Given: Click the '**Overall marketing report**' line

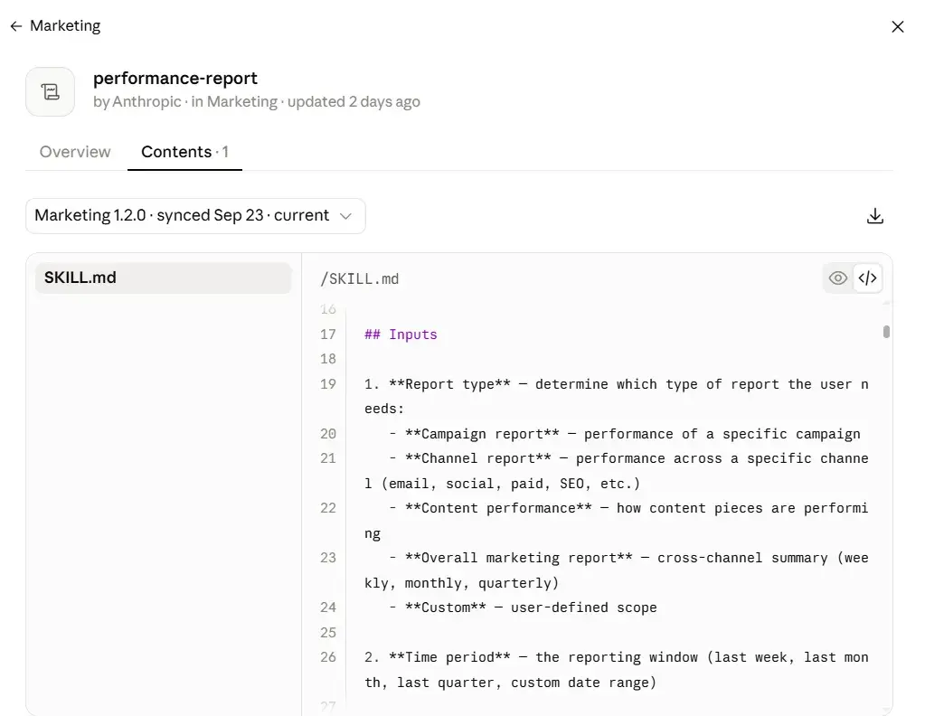Looking at the screenshot, I should point(617,570).
